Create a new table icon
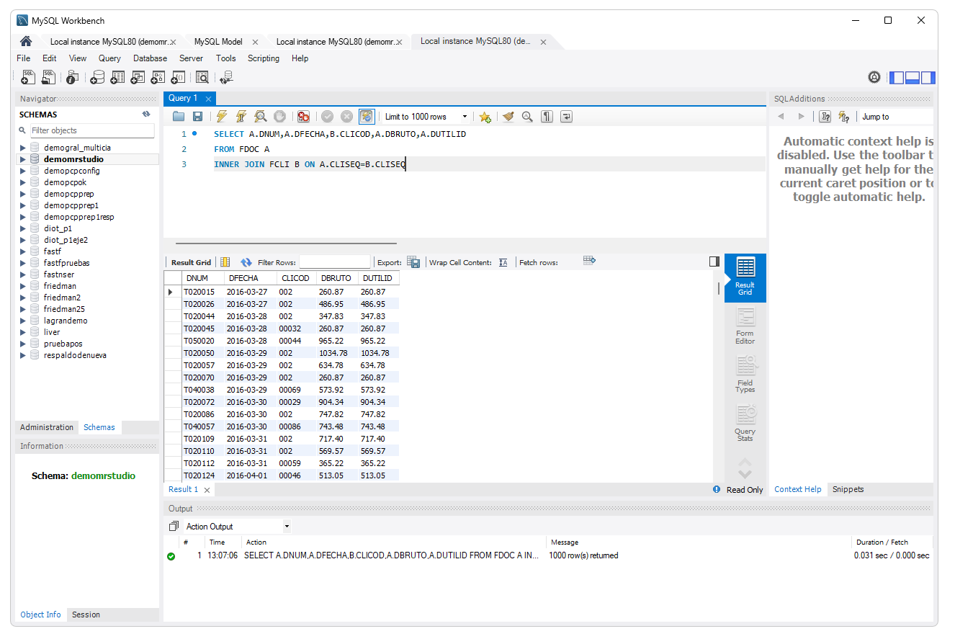This screenshot has width=955, height=639. 117,77
